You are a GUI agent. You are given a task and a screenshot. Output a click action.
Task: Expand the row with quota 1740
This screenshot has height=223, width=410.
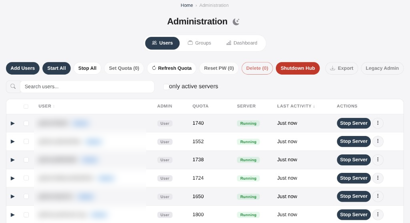12,124
